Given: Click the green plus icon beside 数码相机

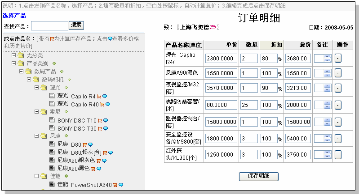Looking at the screenshot, I should [70, 80].
